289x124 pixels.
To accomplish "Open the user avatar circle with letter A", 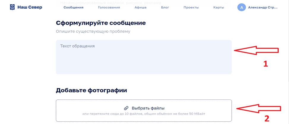I will coord(241,7).
